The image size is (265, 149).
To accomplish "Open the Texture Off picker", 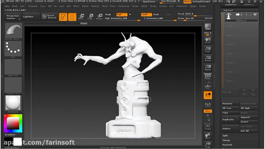I will pyautogui.click(x=13, y=86).
